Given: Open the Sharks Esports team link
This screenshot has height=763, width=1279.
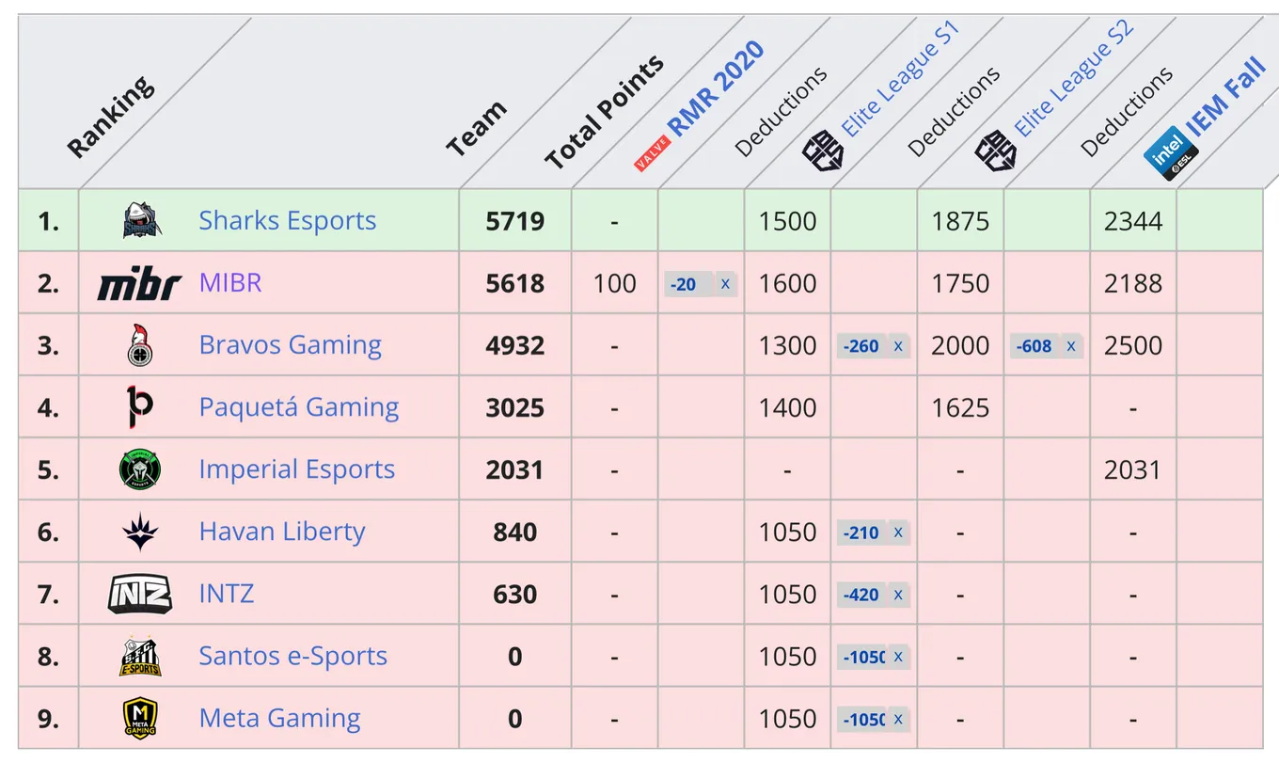Looking at the screenshot, I should pos(288,221).
